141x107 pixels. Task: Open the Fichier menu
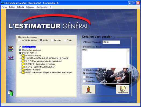(x=4, y=7)
